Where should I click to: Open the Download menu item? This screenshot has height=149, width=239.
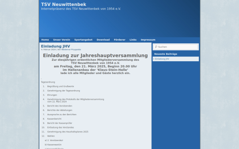(x=103, y=40)
